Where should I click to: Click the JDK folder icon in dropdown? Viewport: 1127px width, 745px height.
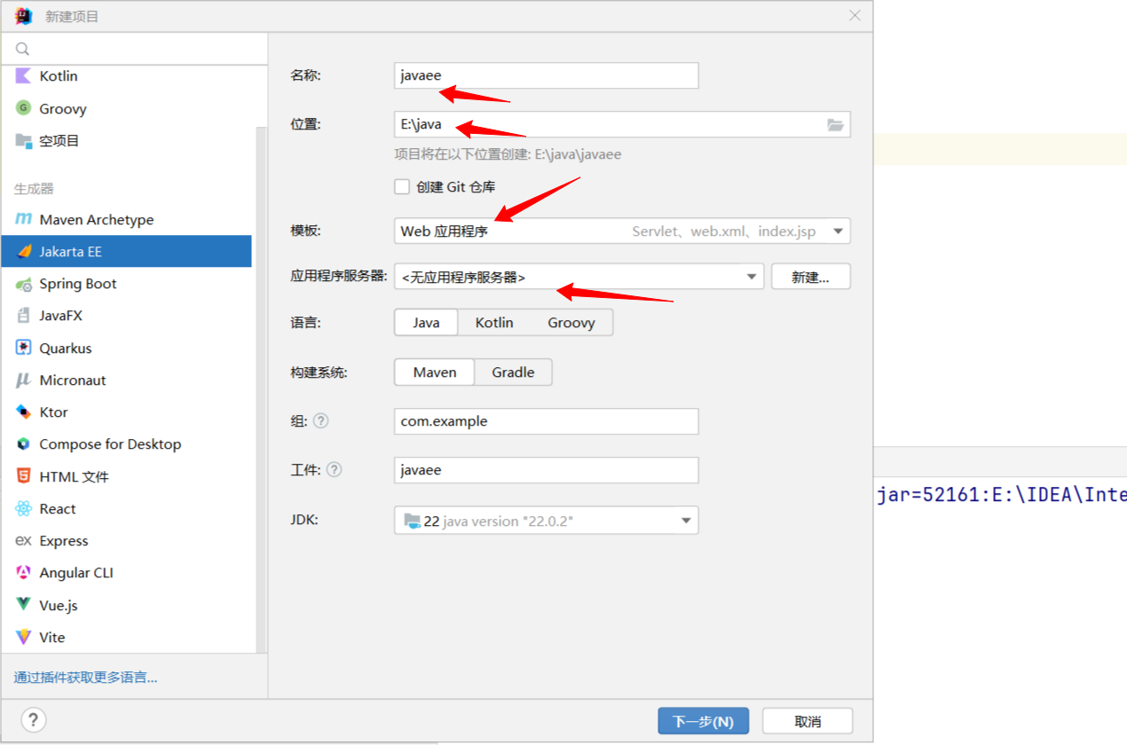(412, 521)
